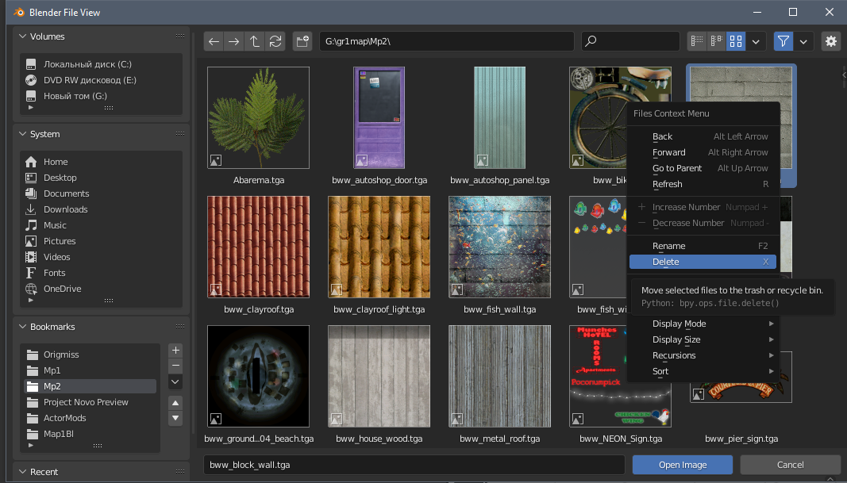Go forward using the right arrow icon
The height and width of the screenshot is (483, 847).
click(x=234, y=41)
